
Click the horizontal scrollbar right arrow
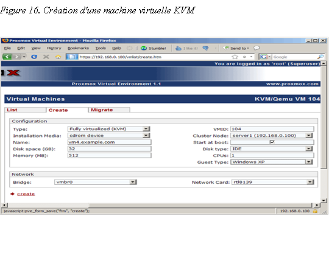(317, 205)
